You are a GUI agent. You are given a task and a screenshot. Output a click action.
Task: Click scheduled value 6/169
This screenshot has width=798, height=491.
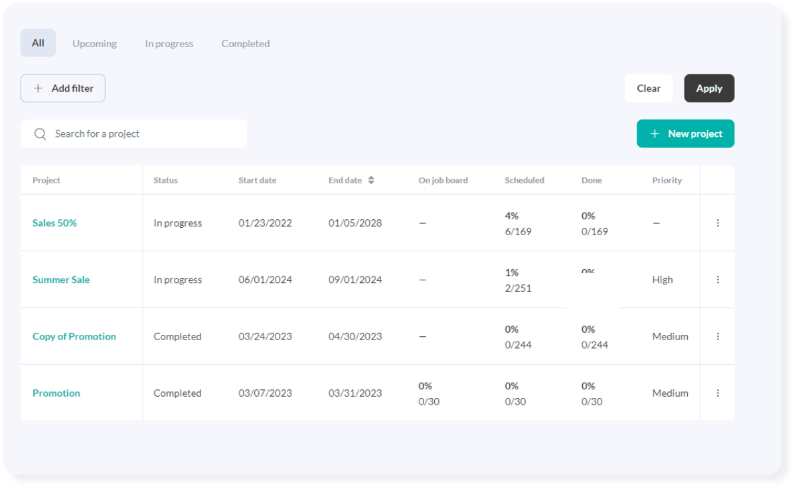(518, 231)
